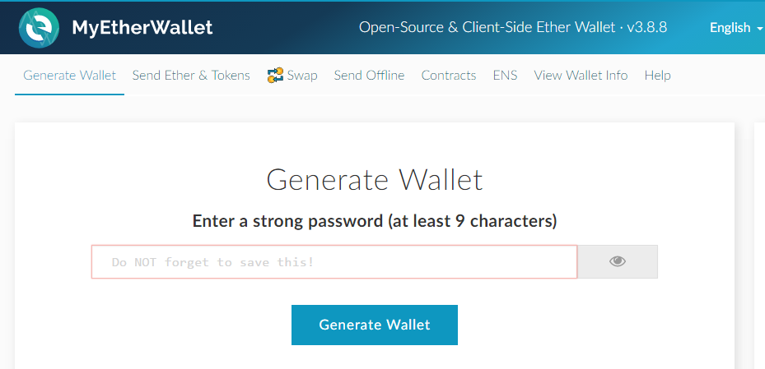Viewport: 765px width, 369px height.
Task: Open the View Wallet Info tab
Action: click(x=581, y=76)
